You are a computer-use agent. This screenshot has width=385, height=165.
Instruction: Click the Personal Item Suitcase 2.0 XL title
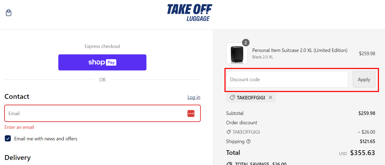[x=300, y=50]
